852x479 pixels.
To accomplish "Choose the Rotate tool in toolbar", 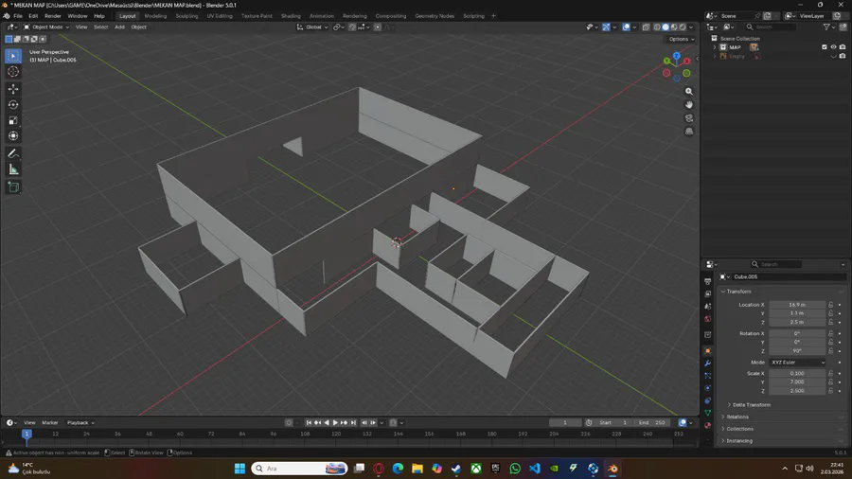I will click(x=13, y=105).
